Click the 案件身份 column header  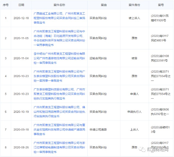tap(134, 5)
